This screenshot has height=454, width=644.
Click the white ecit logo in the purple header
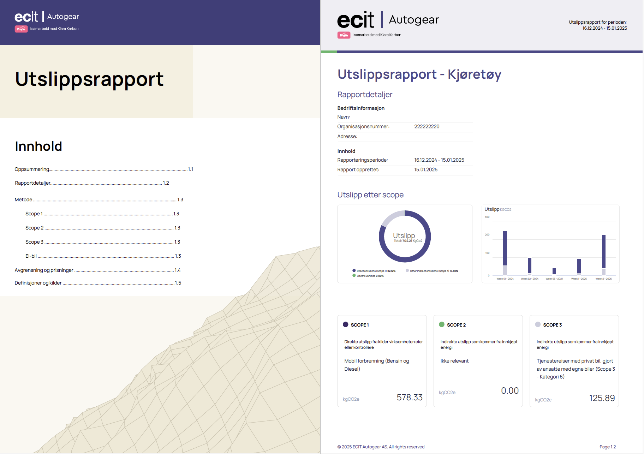coord(26,17)
